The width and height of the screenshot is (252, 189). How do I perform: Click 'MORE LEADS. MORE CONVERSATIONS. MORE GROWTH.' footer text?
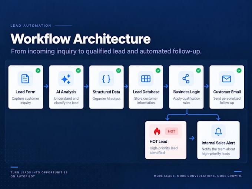(198, 176)
